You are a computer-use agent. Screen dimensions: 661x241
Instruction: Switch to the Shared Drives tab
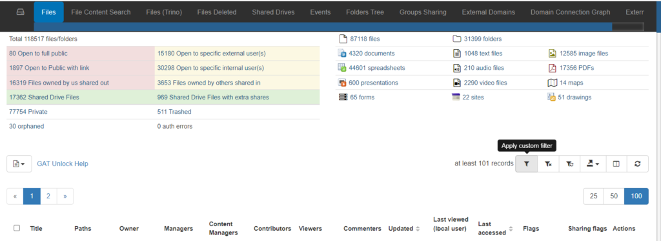(x=273, y=12)
